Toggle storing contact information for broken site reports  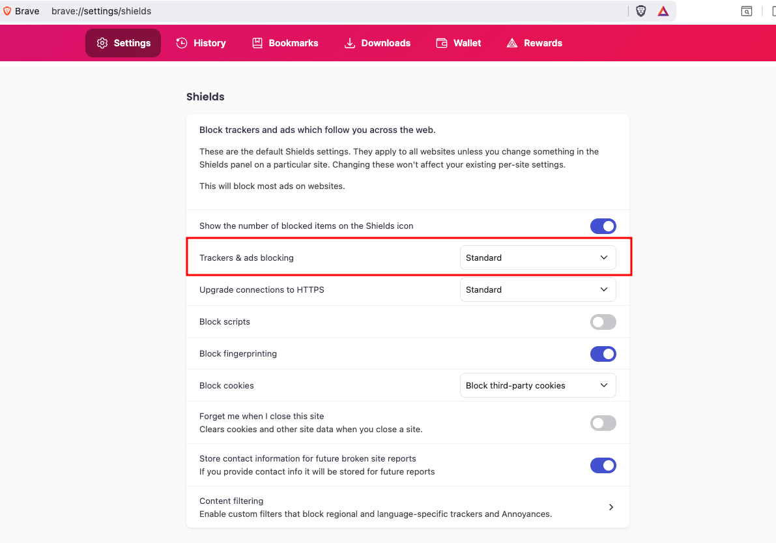(x=603, y=465)
